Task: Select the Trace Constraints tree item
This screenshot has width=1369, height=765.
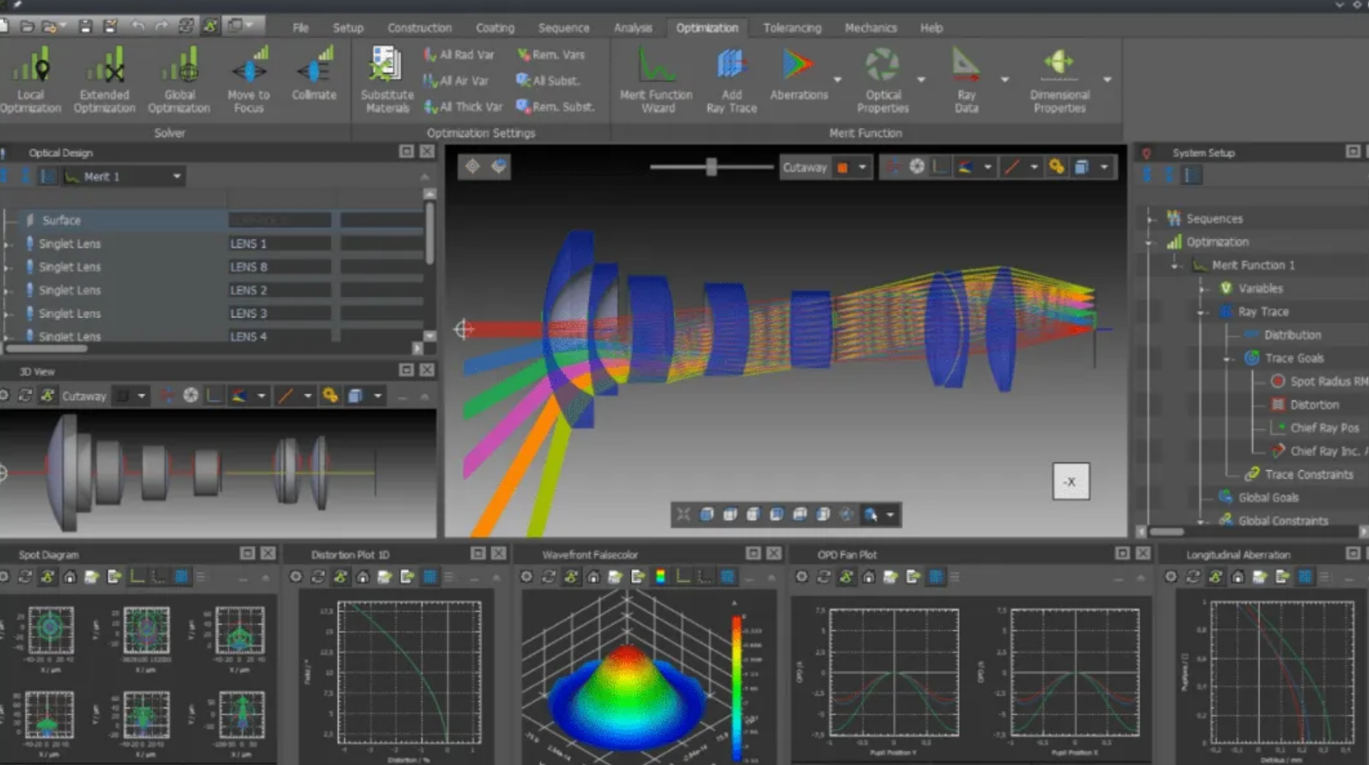Action: (1299, 474)
